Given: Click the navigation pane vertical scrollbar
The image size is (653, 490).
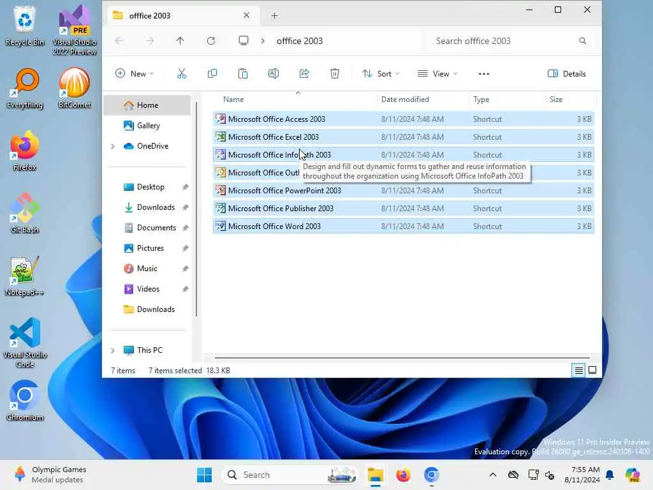Looking at the screenshot, I should point(196,209).
